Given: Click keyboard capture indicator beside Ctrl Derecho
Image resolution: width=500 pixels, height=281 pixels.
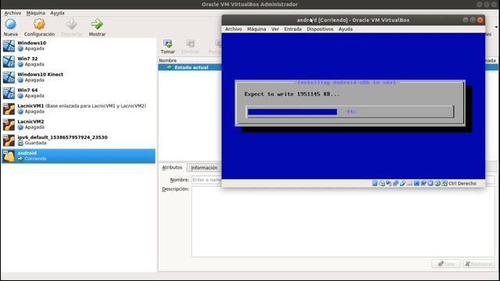Looking at the screenshot, I should pyautogui.click(x=445, y=183).
